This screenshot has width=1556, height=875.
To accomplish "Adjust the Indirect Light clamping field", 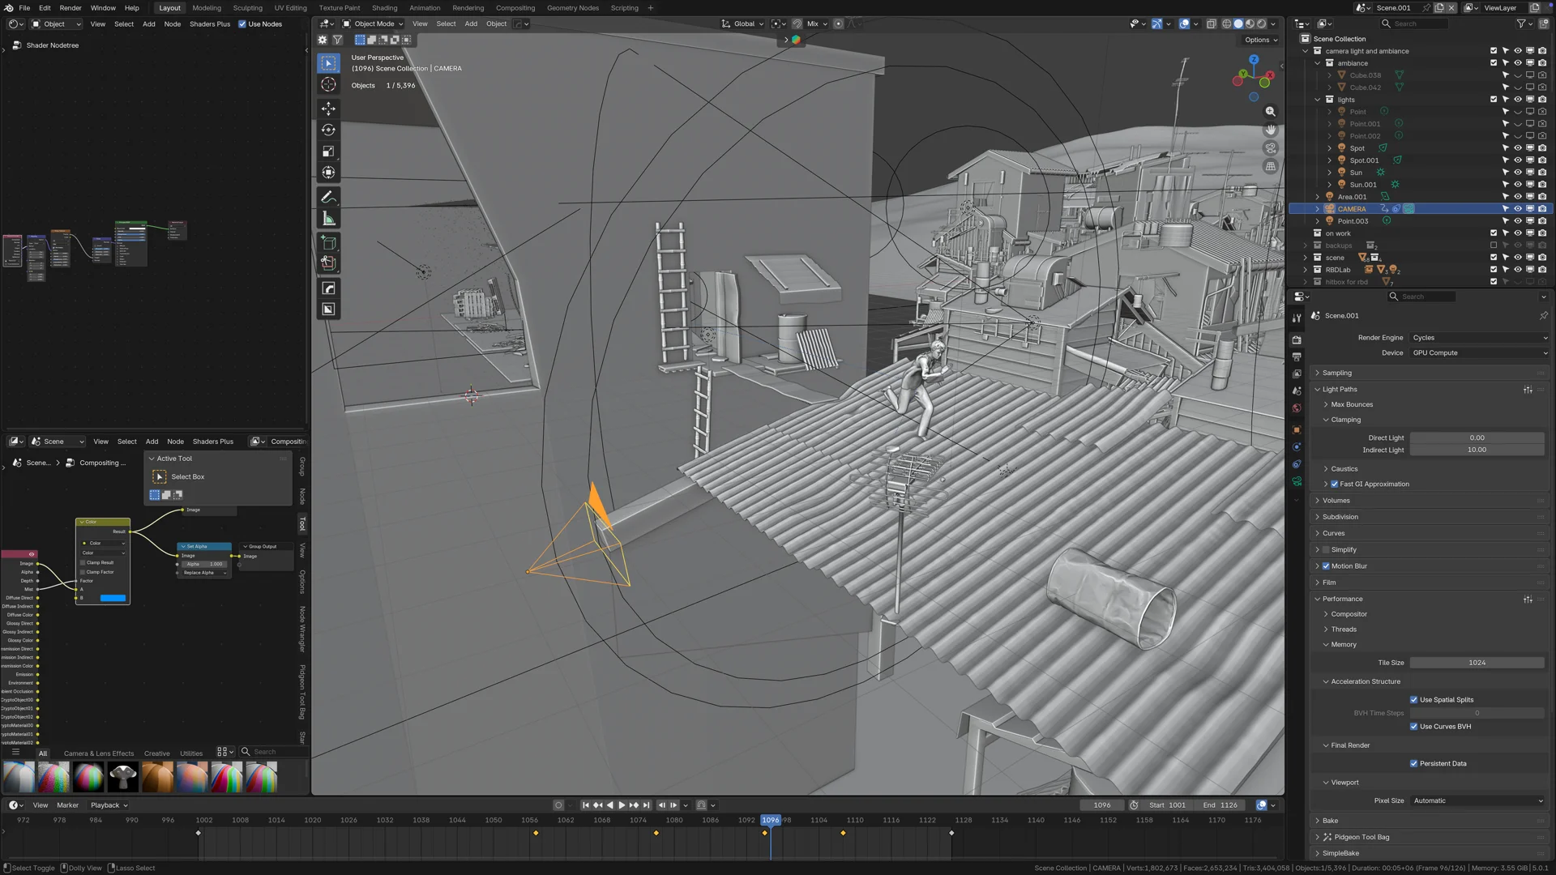I will (1477, 450).
